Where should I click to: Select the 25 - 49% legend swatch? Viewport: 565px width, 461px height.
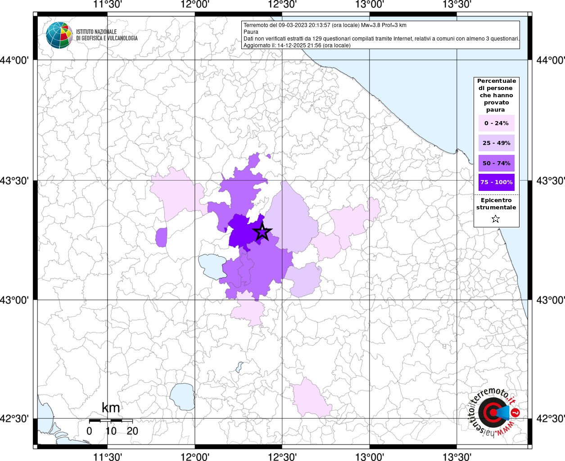point(496,143)
